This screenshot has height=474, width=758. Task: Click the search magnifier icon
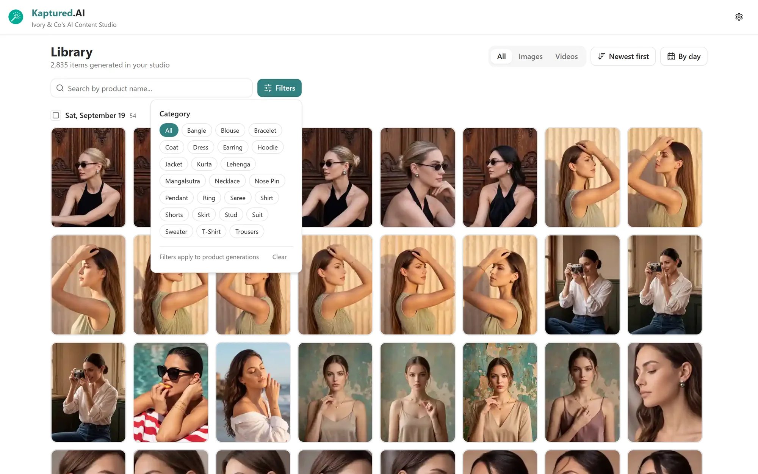point(60,88)
